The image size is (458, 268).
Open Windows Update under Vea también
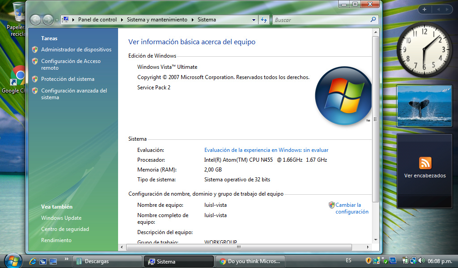click(61, 218)
